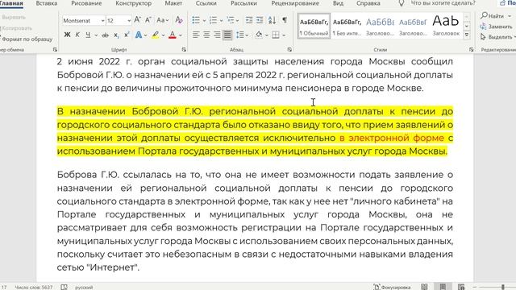The image size is (516, 290).
Task: Open the font size 12 dropdown
Action: tap(129, 20)
